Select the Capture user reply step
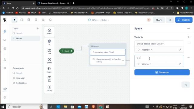This screenshot has height=109, width=194. point(108,61)
